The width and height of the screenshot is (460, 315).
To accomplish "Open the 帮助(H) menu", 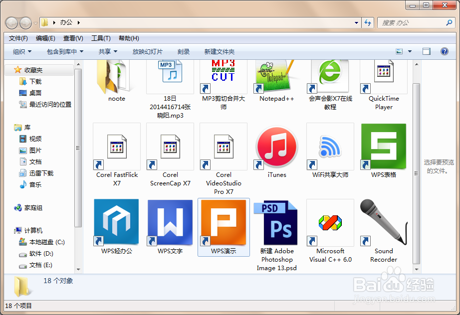I will coord(129,38).
